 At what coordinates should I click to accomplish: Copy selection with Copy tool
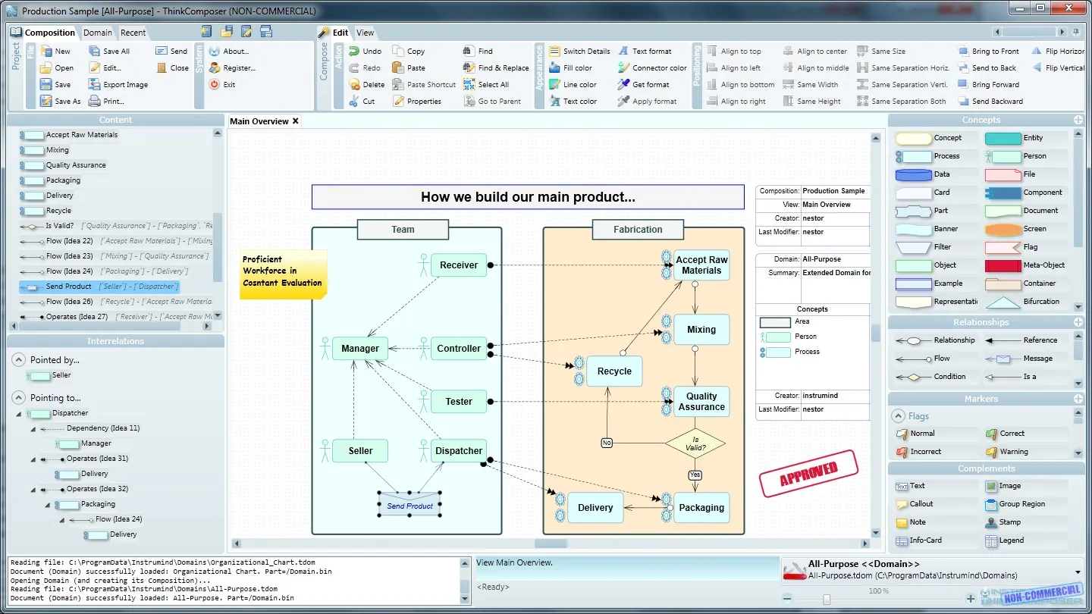[x=409, y=52]
